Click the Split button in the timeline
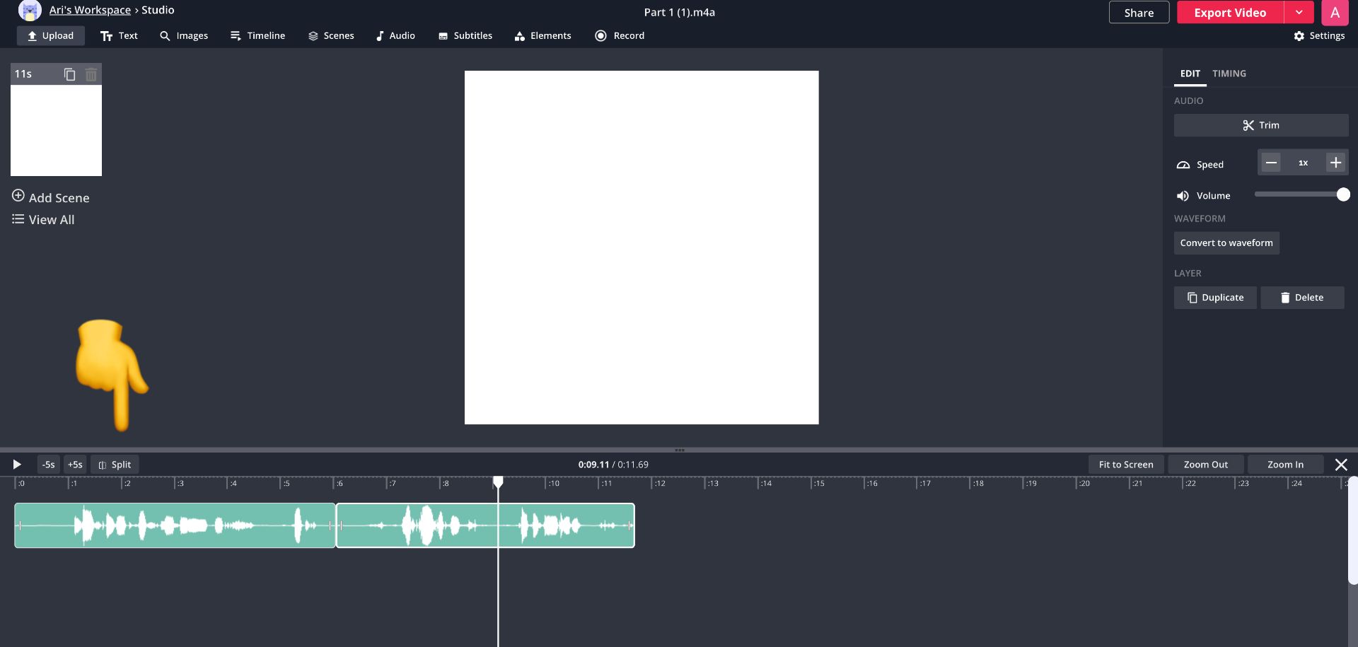The image size is (1358, 647). click(115, 465)
